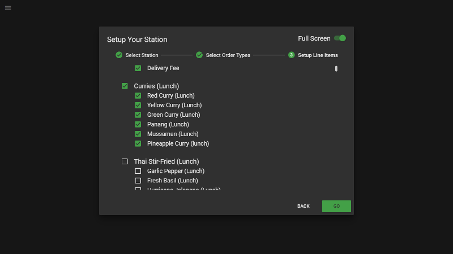Click the Fresh Basil (Lunch) label

tap(173, 181)
